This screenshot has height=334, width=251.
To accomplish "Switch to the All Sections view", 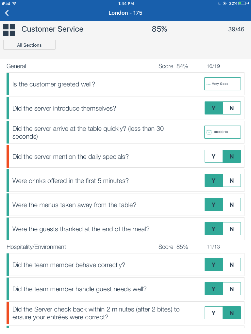I will 29,45.
